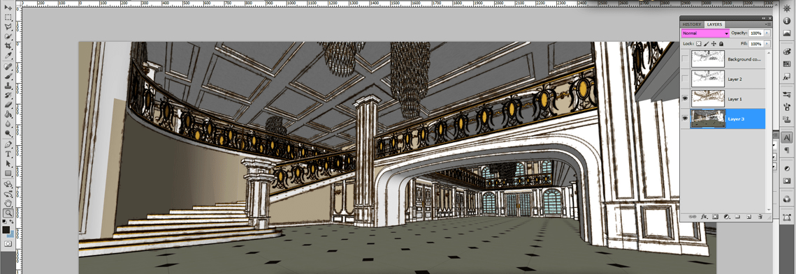
Task: Open the Swatches panel from the dock
Action: click(x=786, y=64)
